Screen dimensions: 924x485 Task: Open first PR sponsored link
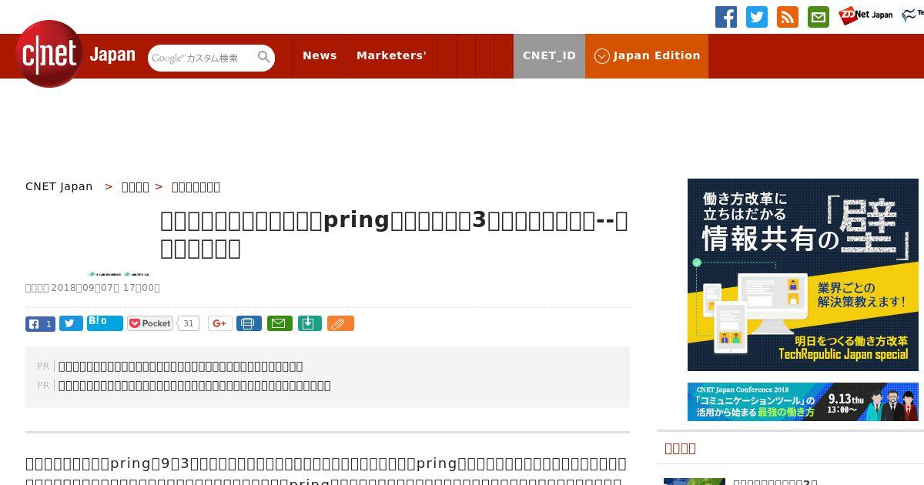[180, 366]
